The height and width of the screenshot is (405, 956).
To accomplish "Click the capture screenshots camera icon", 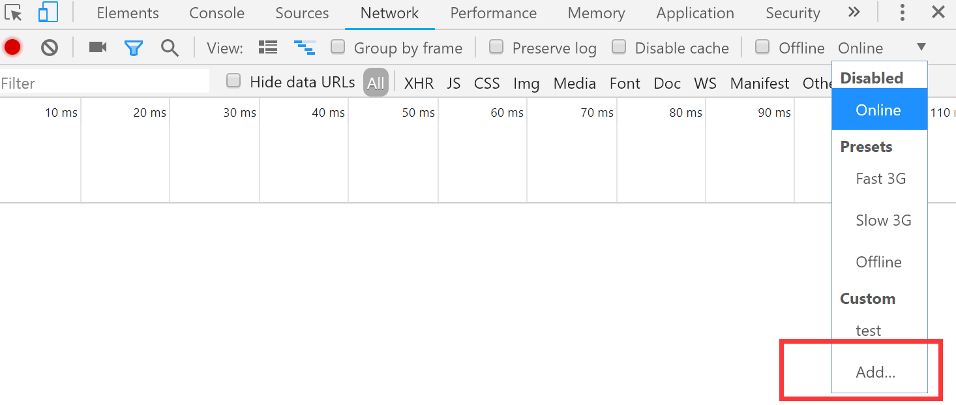I will (x=98, y=47).
